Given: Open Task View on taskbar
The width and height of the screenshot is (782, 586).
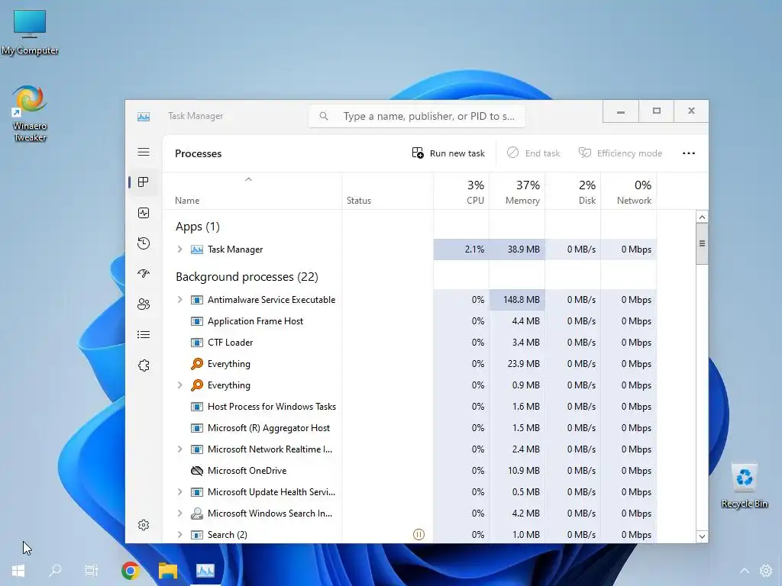Looking at the screenshot, I should (92, 571).
